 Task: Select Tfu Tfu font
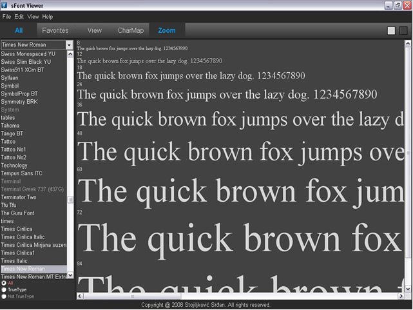click(34, 205)
